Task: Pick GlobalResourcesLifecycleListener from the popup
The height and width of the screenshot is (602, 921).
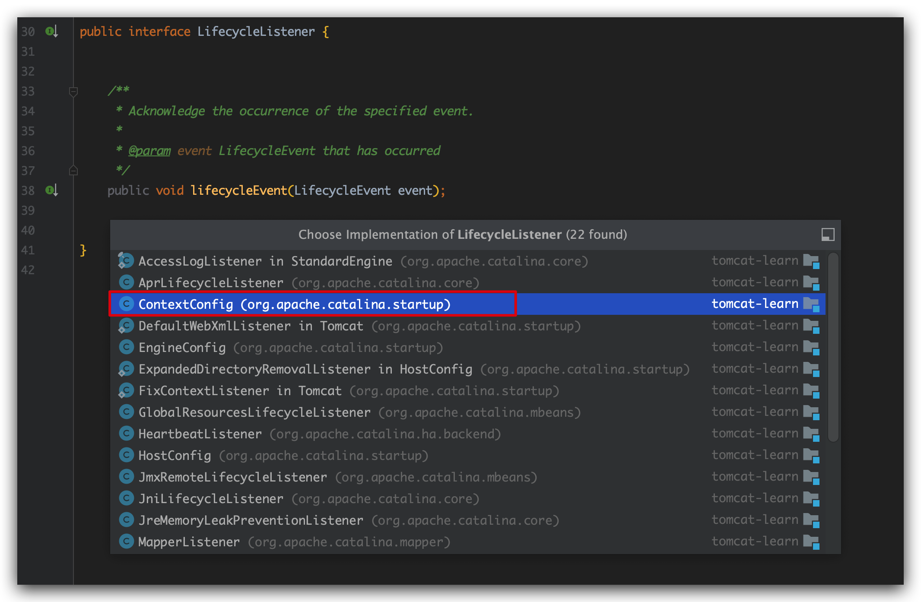Action: (x=254, y=412)
